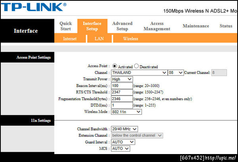Open the MCS dropdown

(121, 148)
